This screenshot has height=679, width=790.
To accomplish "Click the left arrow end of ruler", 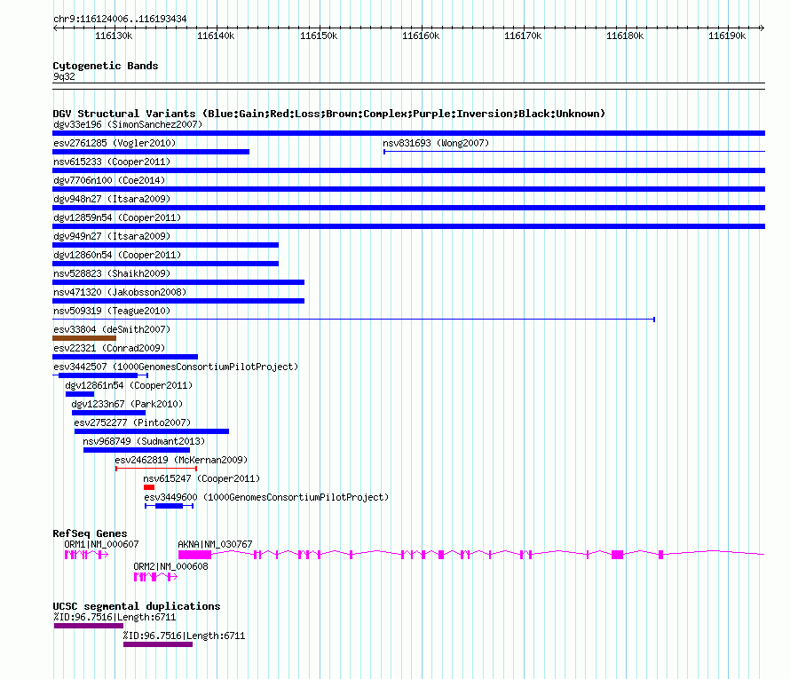I will pos(55,28).
